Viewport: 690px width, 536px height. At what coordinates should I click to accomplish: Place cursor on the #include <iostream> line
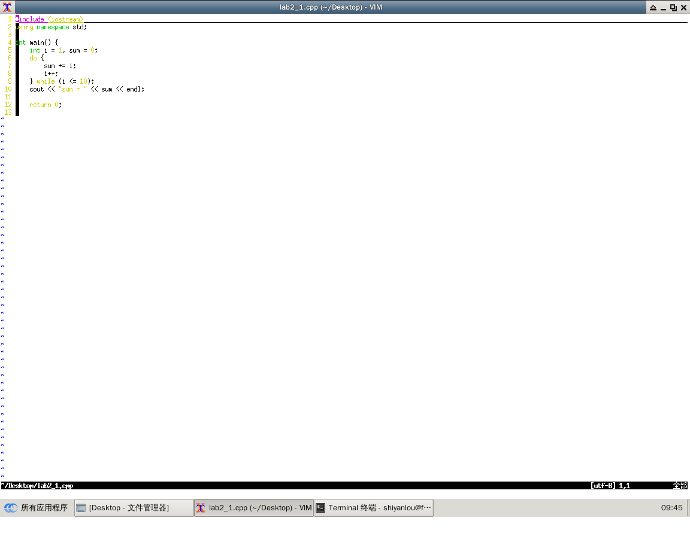point(49,19)
